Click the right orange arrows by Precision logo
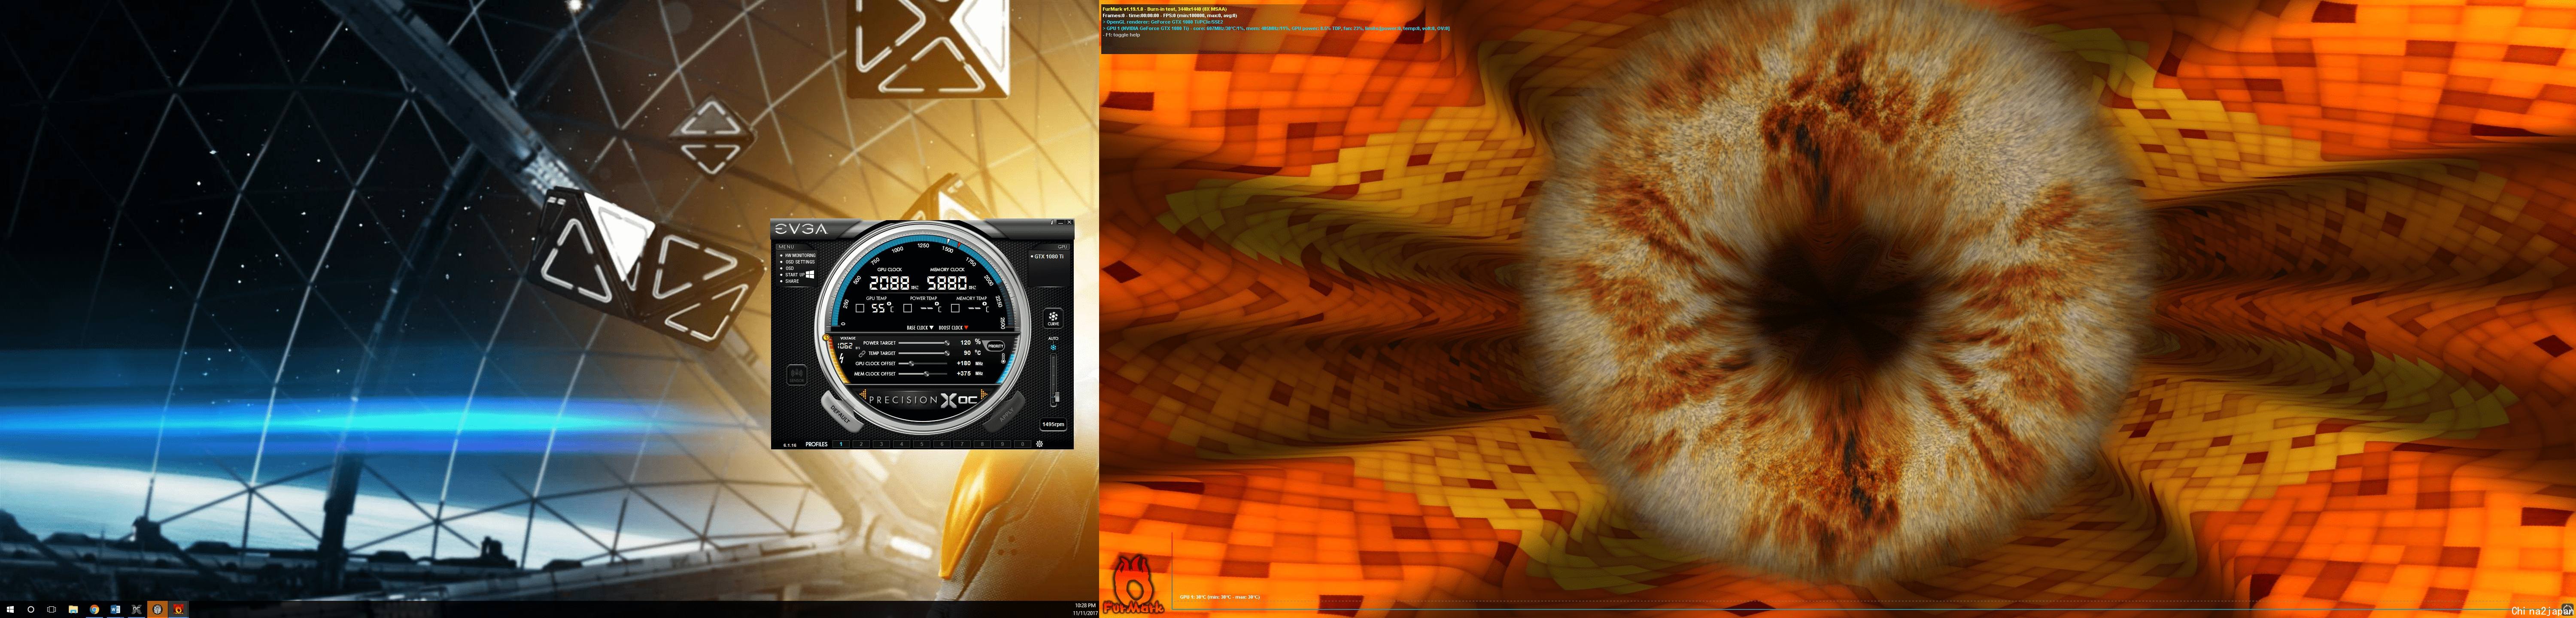Screen dimensions: 2576x618 [984, 393]
